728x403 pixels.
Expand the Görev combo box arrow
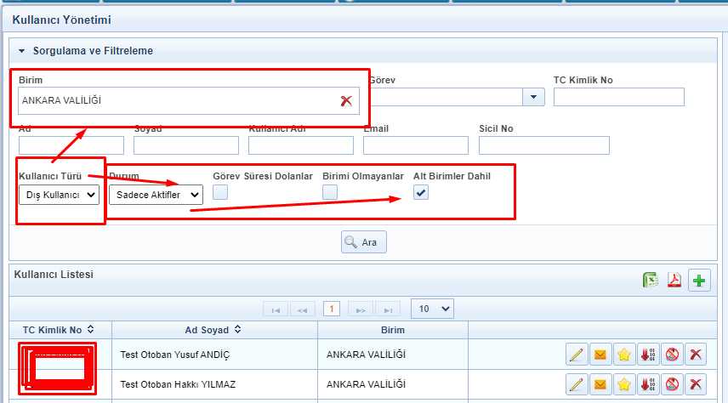pyautogui.click(x=534, y=97)
